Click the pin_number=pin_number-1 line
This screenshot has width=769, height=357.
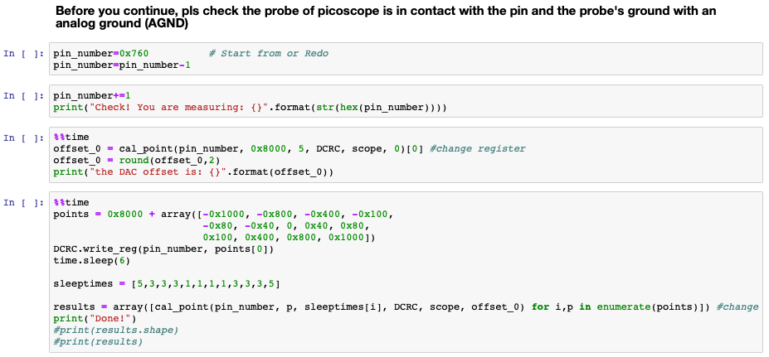(121, 65)
